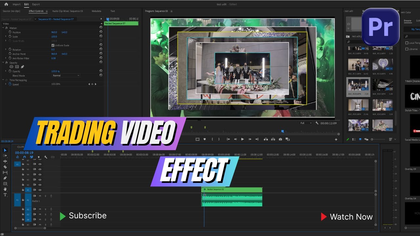
Task: Open the Export workspace tab
Action: coord(36,4)
